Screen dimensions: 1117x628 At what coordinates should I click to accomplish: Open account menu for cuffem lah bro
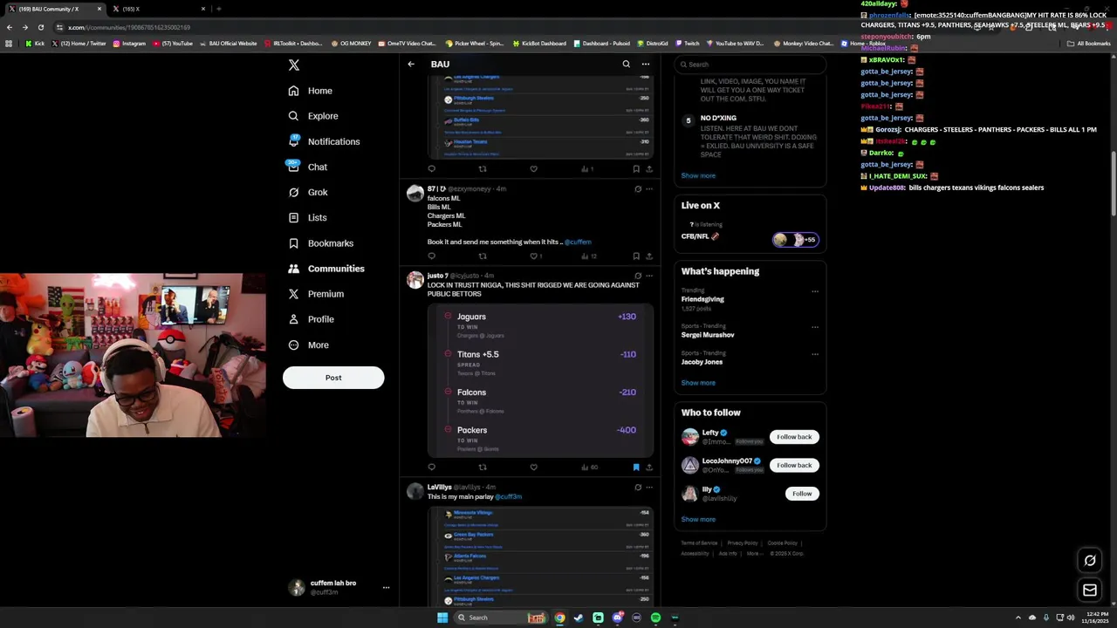pyautogui.click(x=339, y=587)
